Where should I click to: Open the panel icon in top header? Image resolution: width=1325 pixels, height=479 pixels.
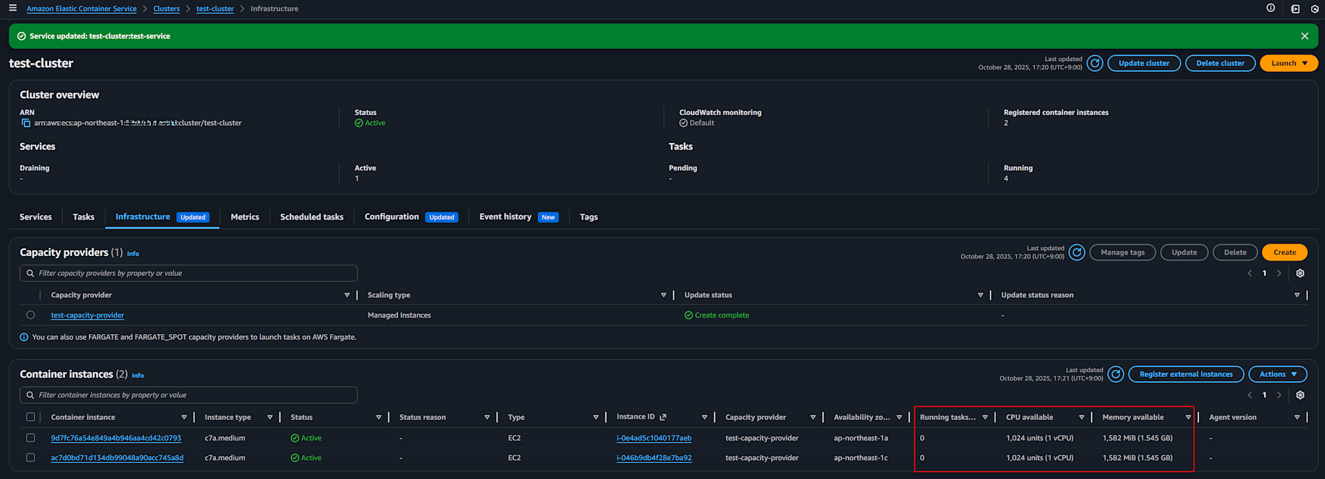[1295, 9]
